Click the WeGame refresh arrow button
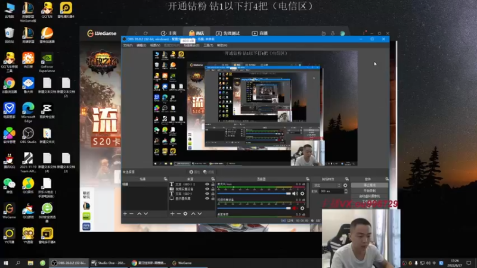This screenshot has height=268, width=477. click(x=145, y=33)
